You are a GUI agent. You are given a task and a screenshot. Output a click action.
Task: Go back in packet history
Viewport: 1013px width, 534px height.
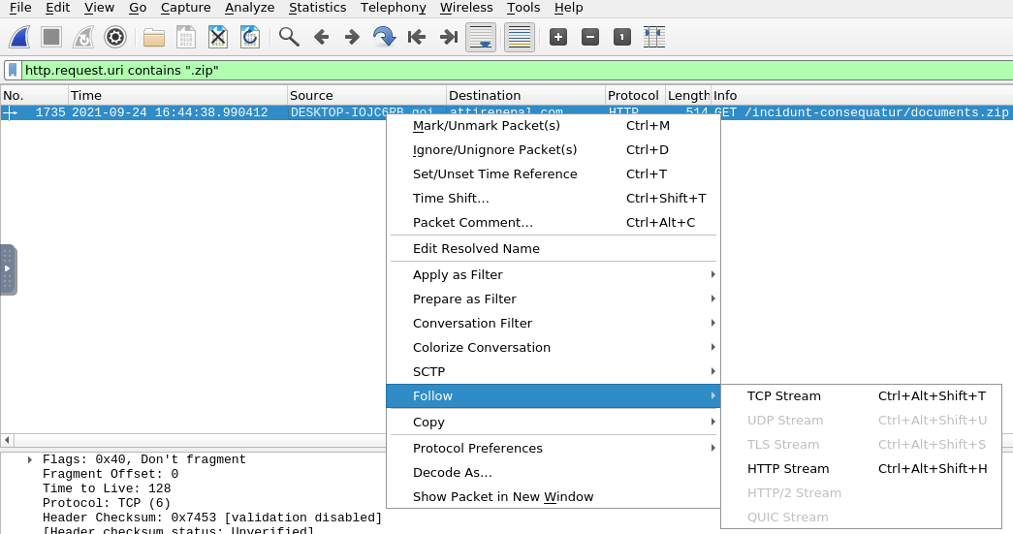pos(321,37)
